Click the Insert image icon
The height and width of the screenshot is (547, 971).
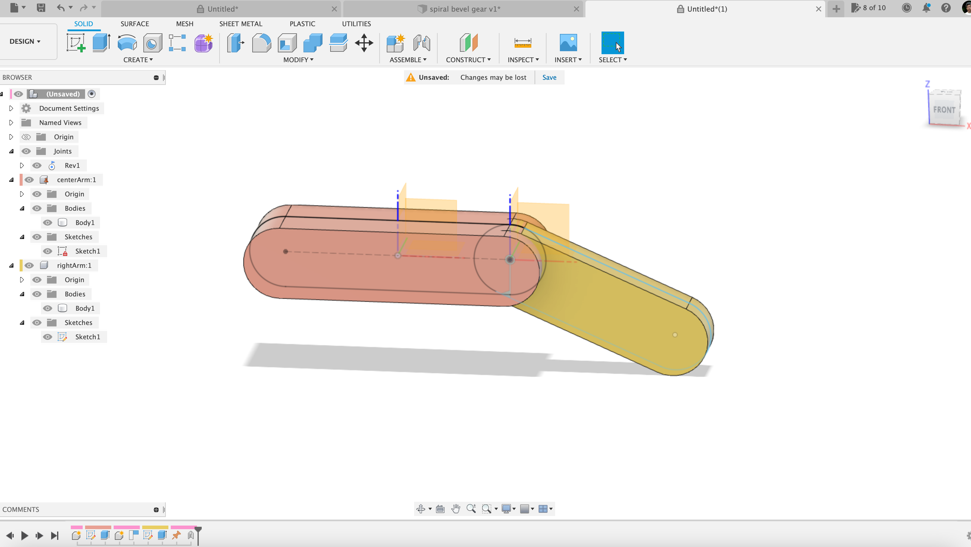point(568,43)
